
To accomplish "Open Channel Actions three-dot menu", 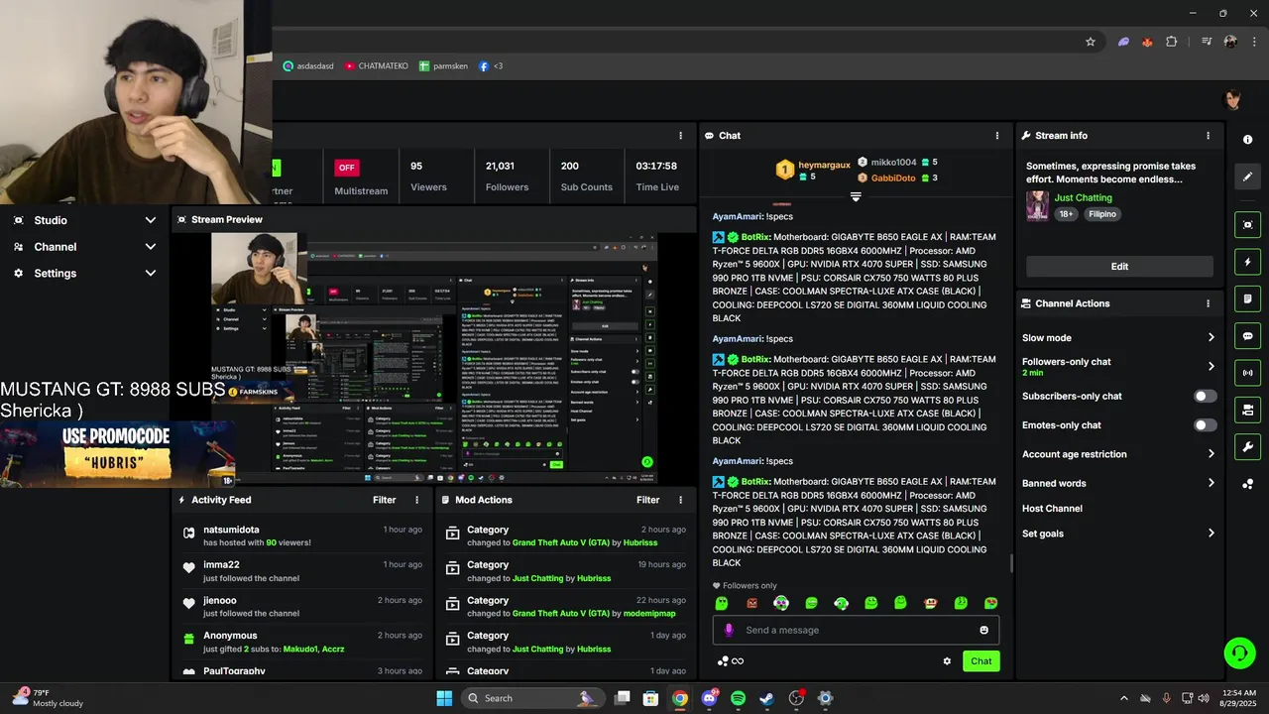I will 1208,303.
